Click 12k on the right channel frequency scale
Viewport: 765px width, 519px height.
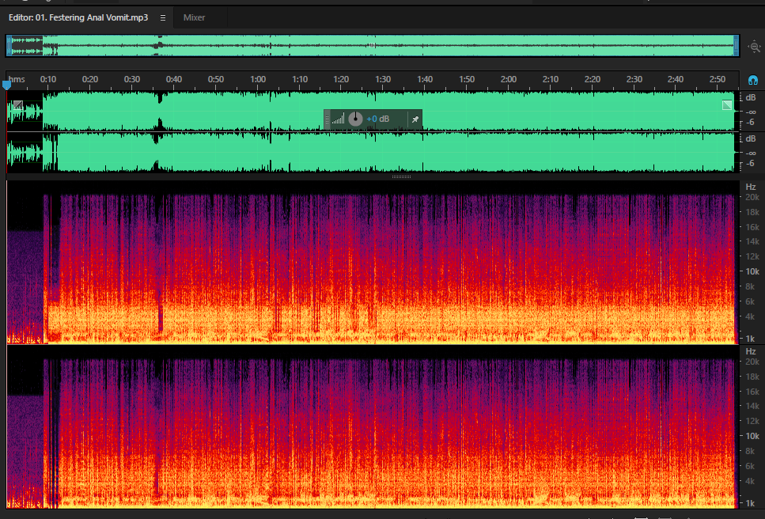pyautogui.click(x=752, y=421)
